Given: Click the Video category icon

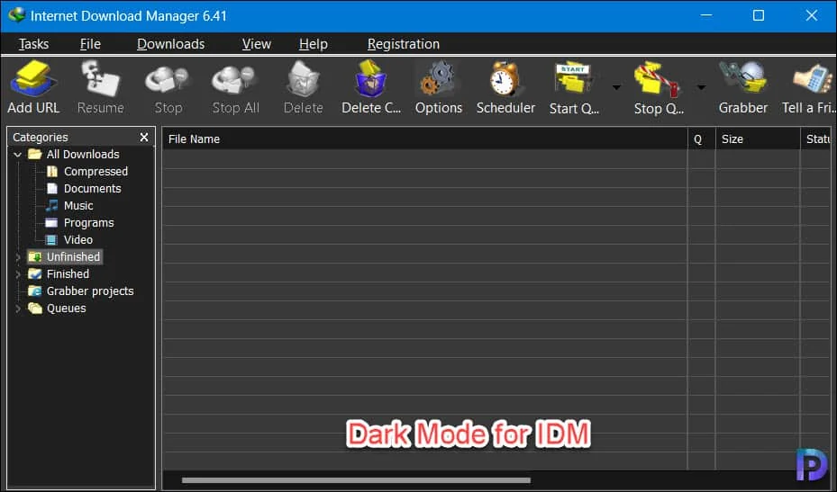Looking at the screenshot, I should tap(51, 240).
